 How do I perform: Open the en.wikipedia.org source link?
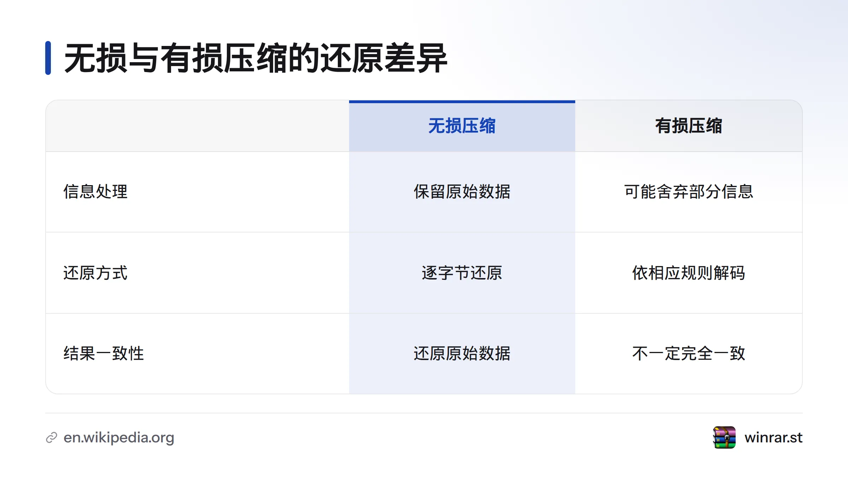(119, 437)
